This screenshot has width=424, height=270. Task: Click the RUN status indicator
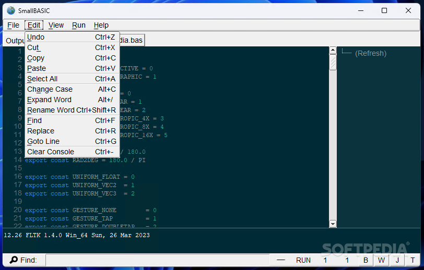[x=303, y=260]
